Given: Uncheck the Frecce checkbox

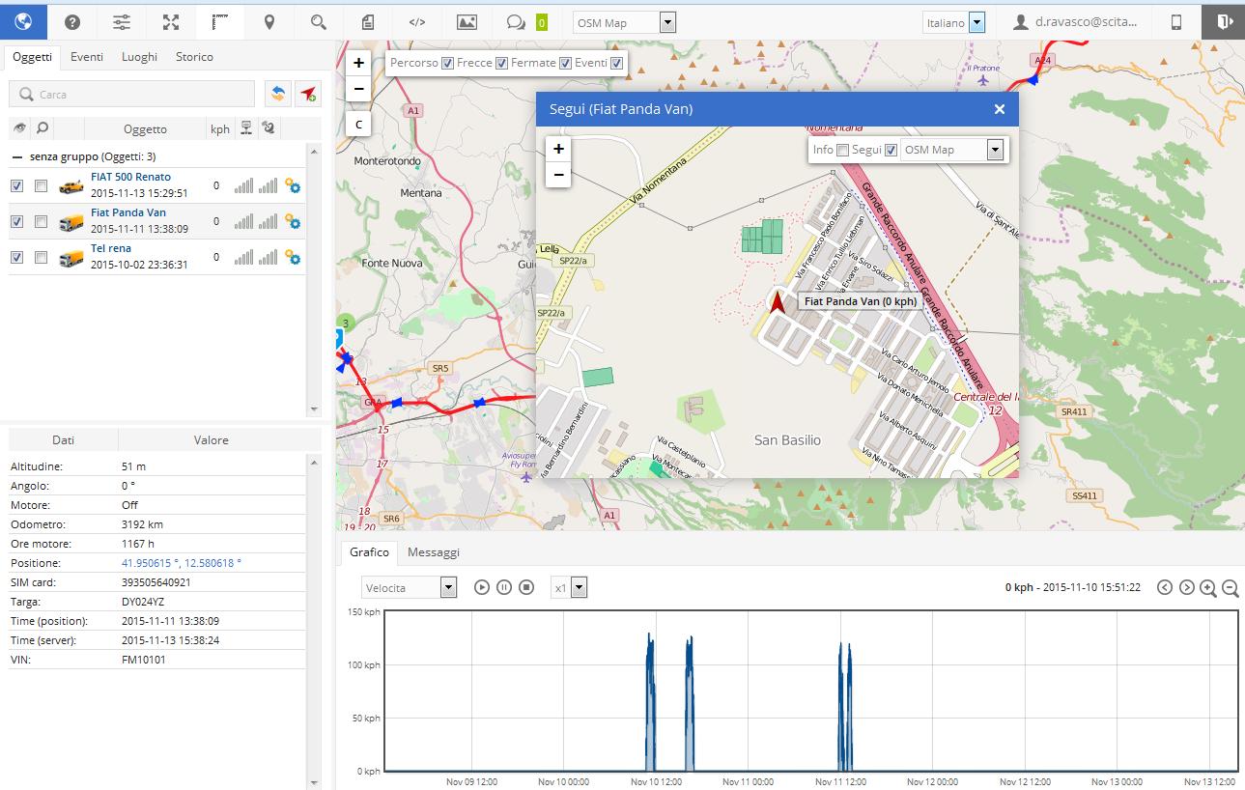Looking at the screenshot, I should tap(501, 64).
